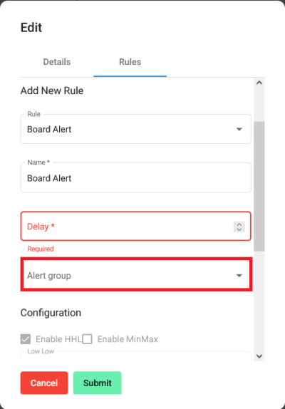
Task: Decrement Delay with the down stepper arrow
Action: coord(239,229)
